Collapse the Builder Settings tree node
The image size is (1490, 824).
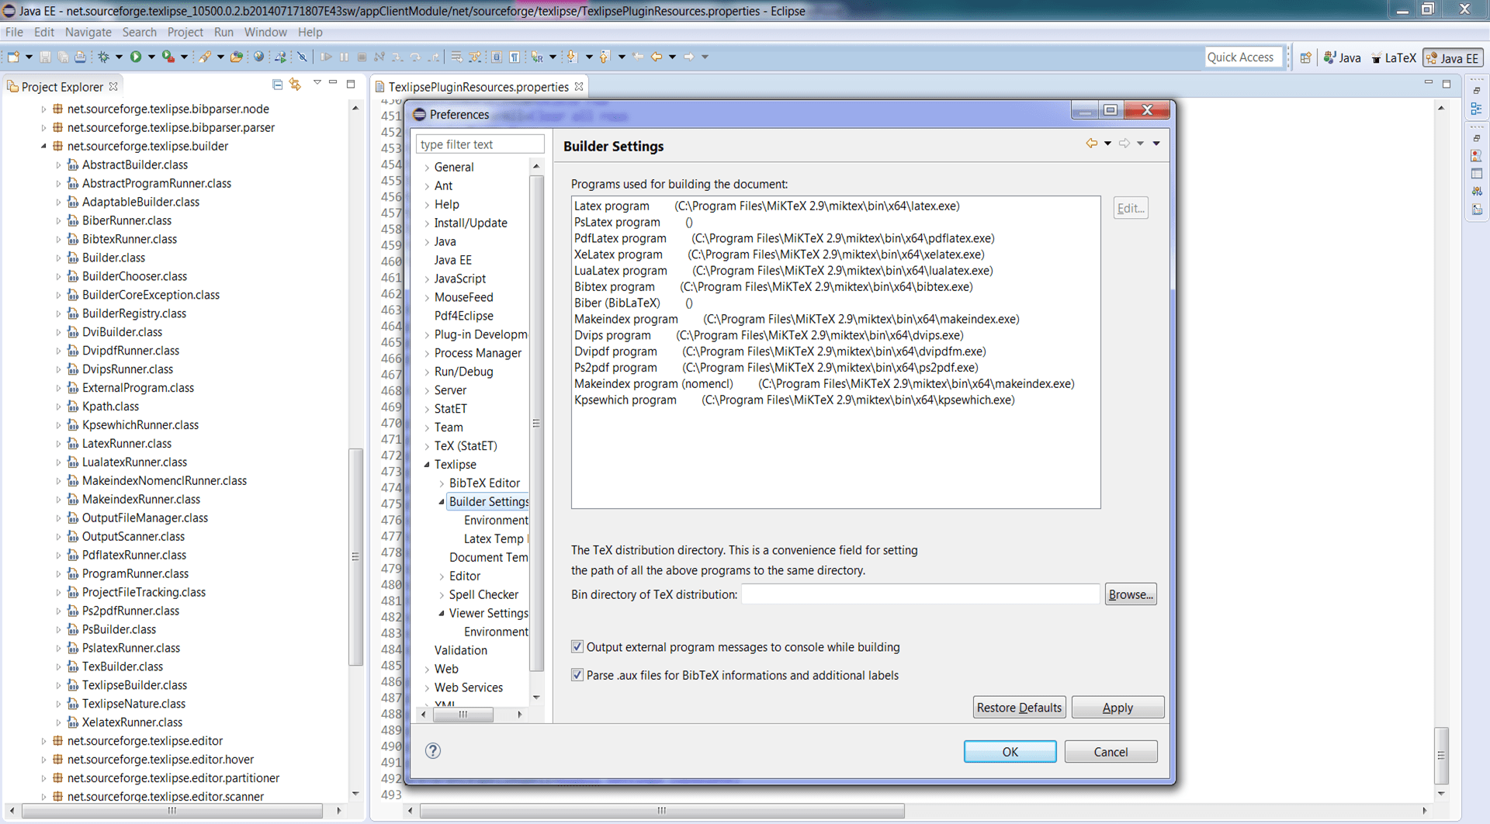click(x=442, y=501)
